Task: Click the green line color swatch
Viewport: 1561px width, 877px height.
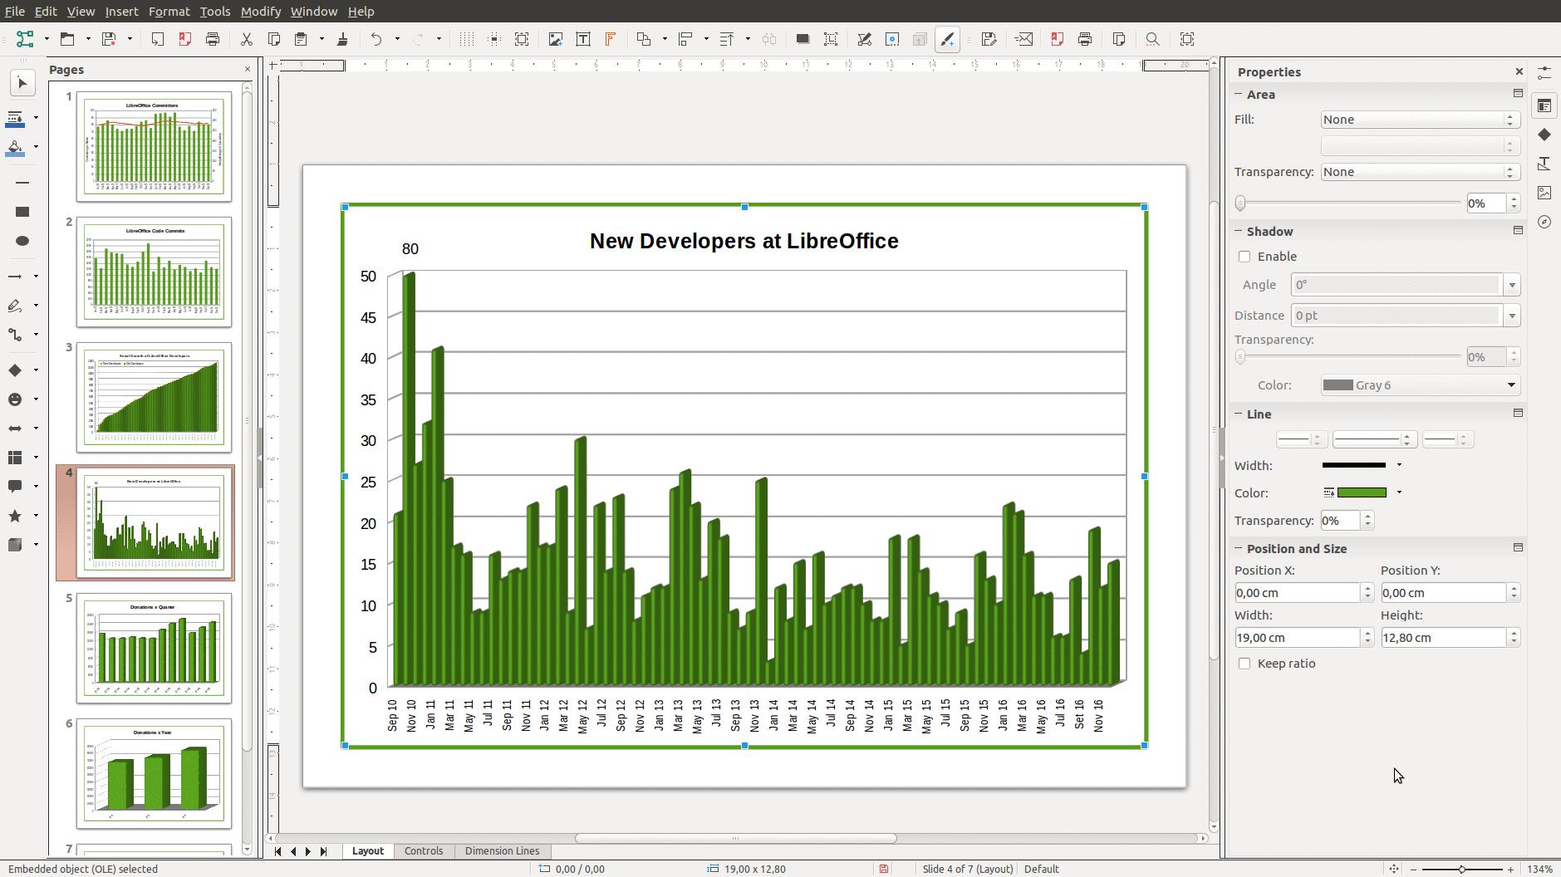Action: point(1362,492)
